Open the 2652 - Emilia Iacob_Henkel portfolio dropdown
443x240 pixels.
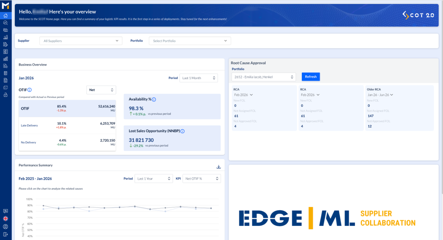[264, 77]
